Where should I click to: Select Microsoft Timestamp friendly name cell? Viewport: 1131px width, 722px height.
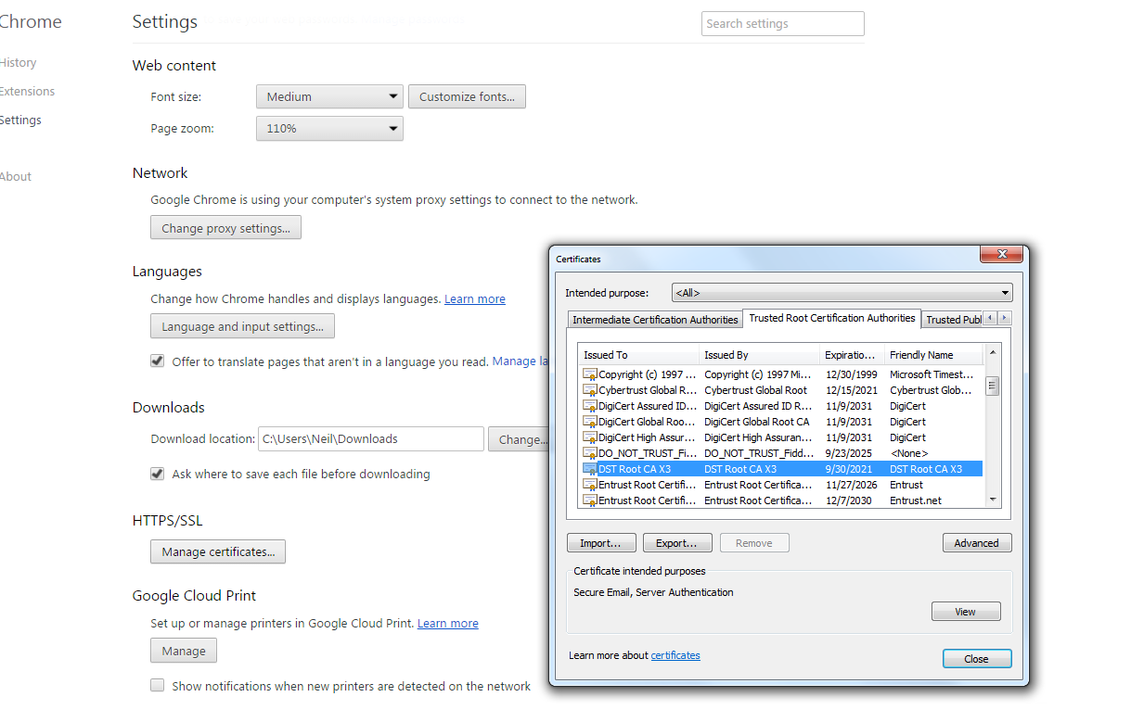click(932, 374)
